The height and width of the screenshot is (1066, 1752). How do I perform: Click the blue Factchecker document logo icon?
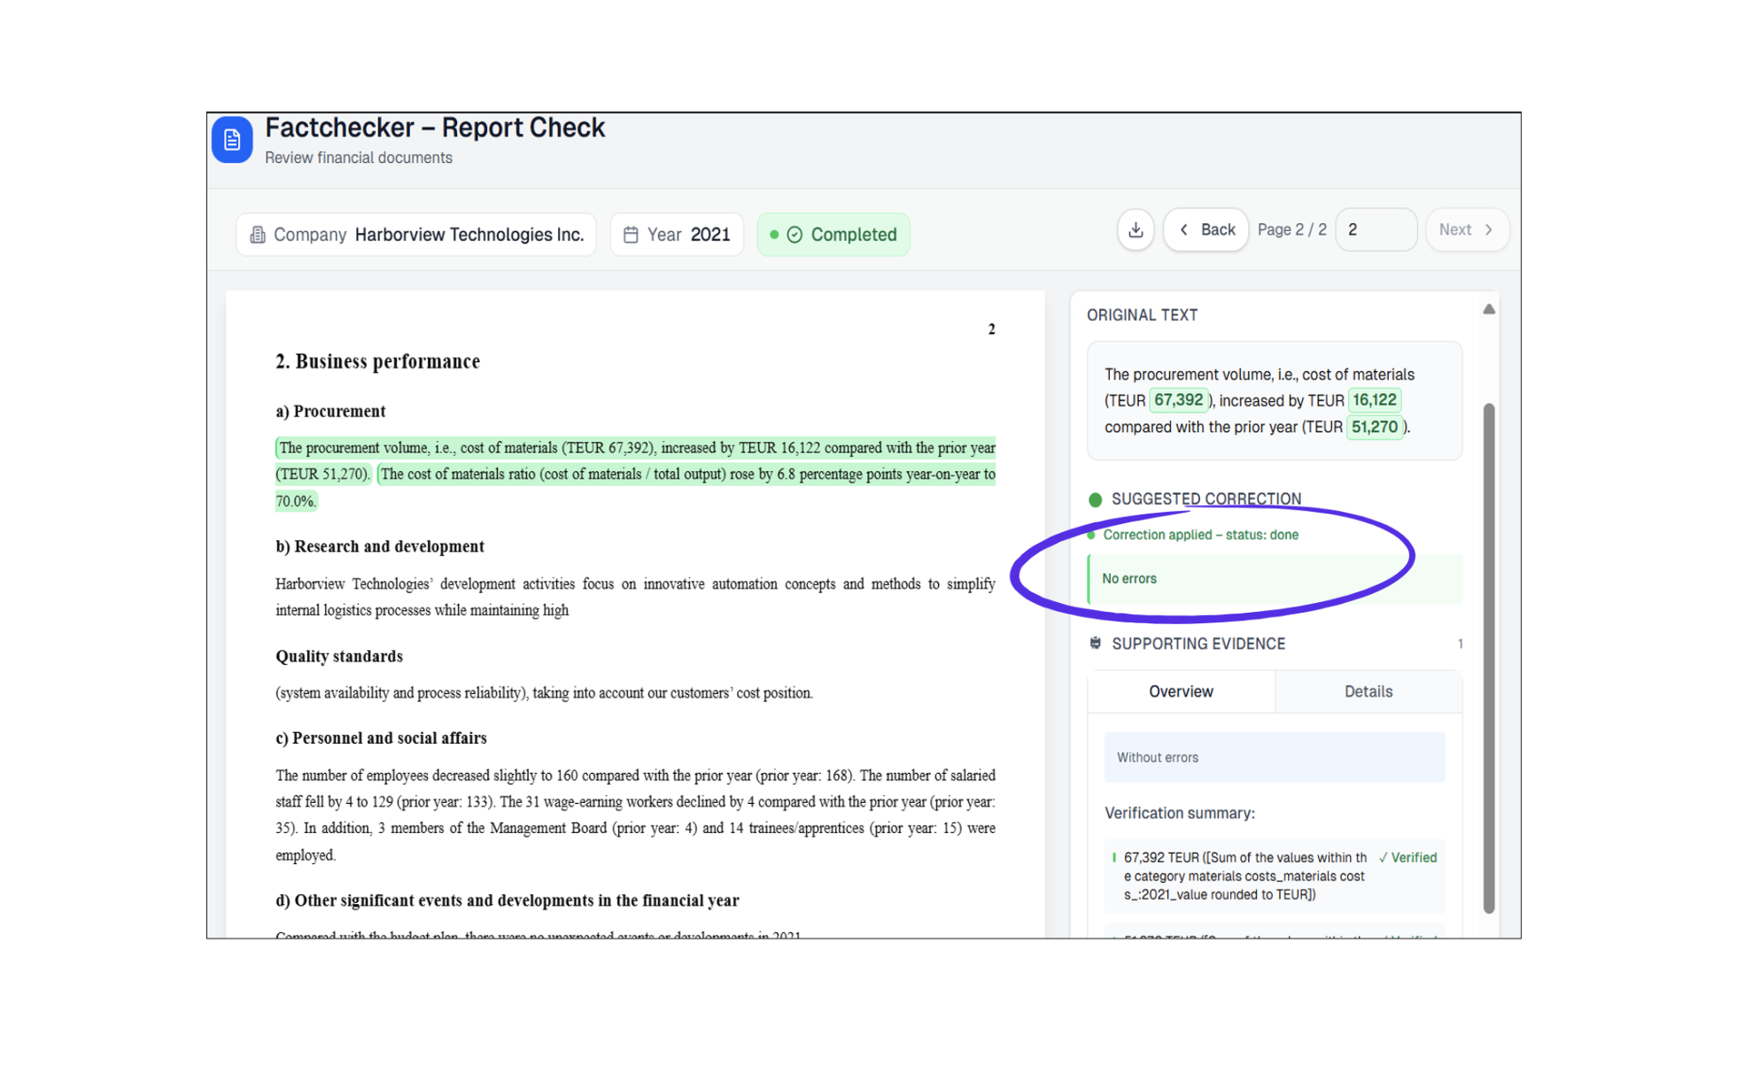click(x=232, y=140)
